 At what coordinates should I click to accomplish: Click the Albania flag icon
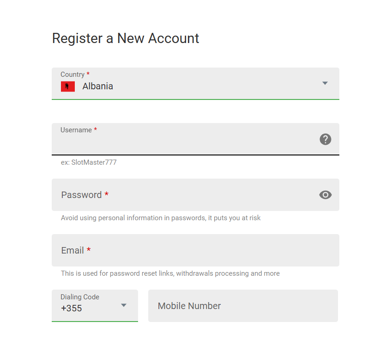tap(68, 87)
